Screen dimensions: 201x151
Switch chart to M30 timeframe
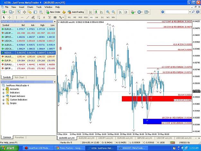click(86, 17)
